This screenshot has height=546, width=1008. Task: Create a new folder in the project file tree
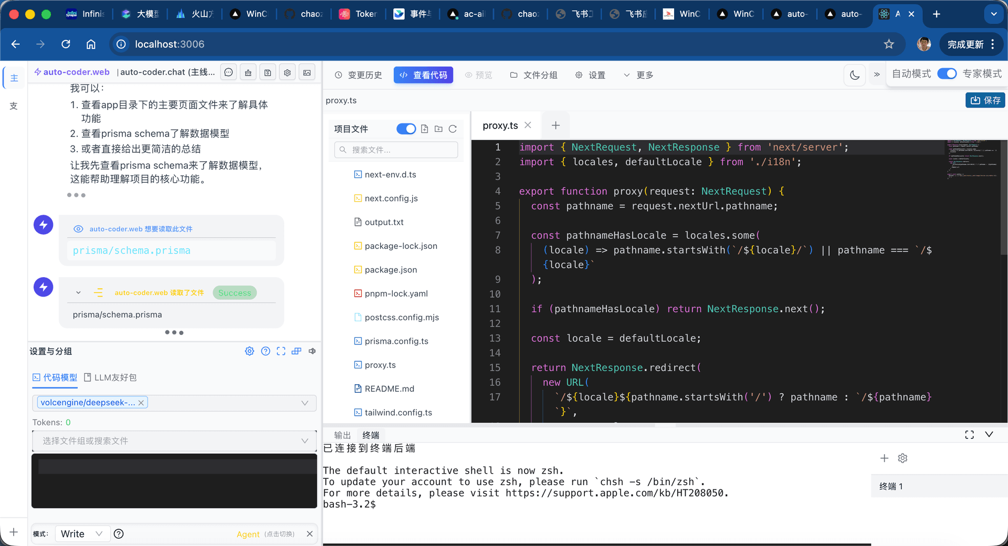pyautogui.click(x=438, y=129)
